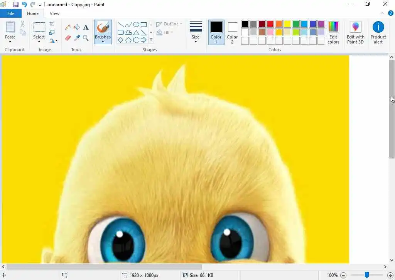The height and width of the screenshot is (280, 395).
Task: Click the Crop icon
Action: point(52,24)
